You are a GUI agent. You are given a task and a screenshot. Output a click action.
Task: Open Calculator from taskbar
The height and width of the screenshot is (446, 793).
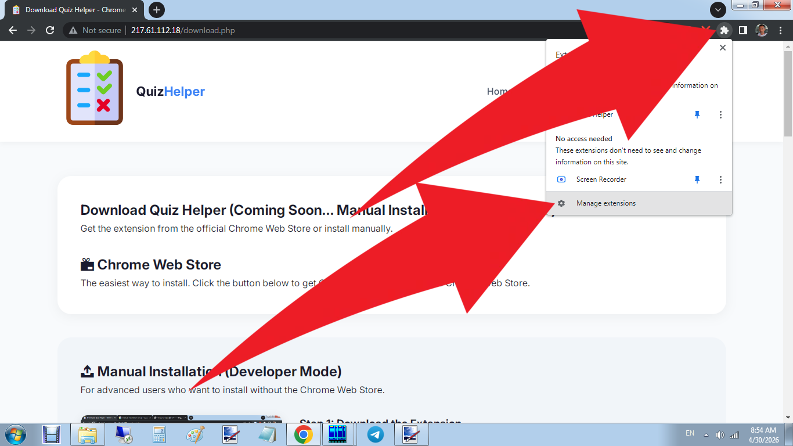pyautogui.click(x=160, y=434)
